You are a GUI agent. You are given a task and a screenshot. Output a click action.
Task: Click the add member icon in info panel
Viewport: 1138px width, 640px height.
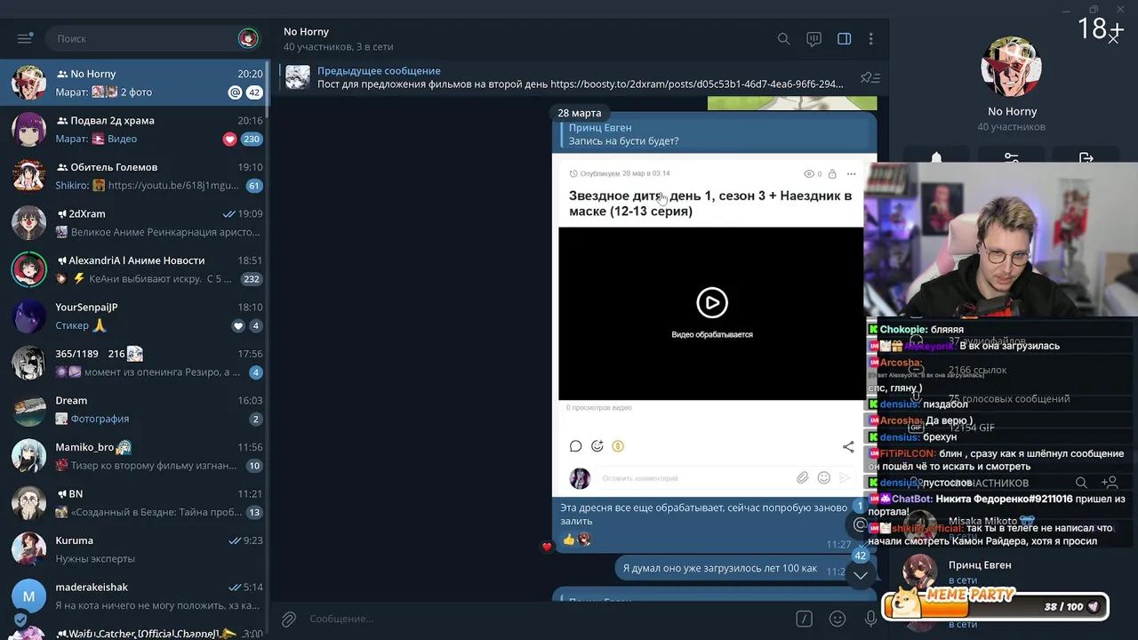point(1110,483)
